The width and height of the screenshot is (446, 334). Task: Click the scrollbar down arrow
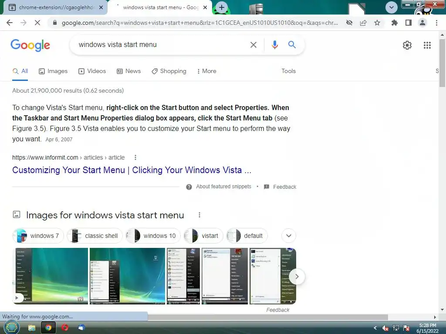pyautogui.click(x=442, y=310)
